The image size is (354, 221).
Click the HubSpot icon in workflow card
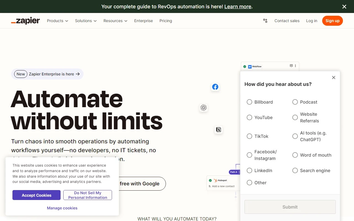[x=215, y=180]
